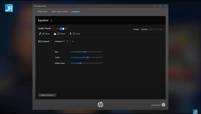The height and width of the screenshot is (114, 201).
Task: Click the equalizer bars icon beside Equalizer title
Action: pos(52,20)
